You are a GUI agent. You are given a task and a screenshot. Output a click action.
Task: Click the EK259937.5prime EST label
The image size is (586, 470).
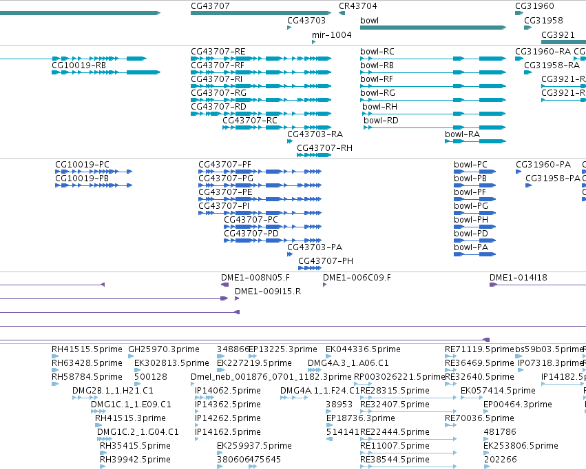point(254,446)
